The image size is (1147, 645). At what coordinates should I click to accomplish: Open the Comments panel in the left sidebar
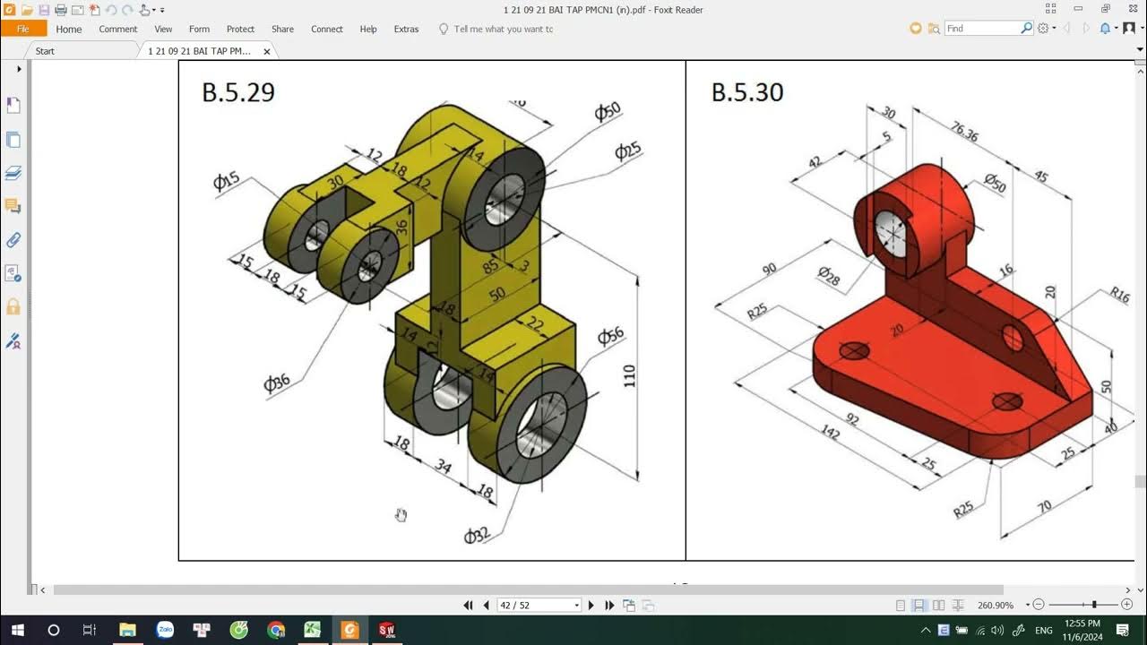pos(13,207)
